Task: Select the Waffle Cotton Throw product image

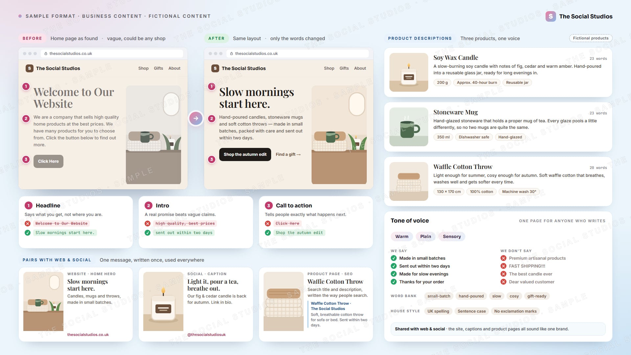Action: pyautogui.click(x=409, y=181)
